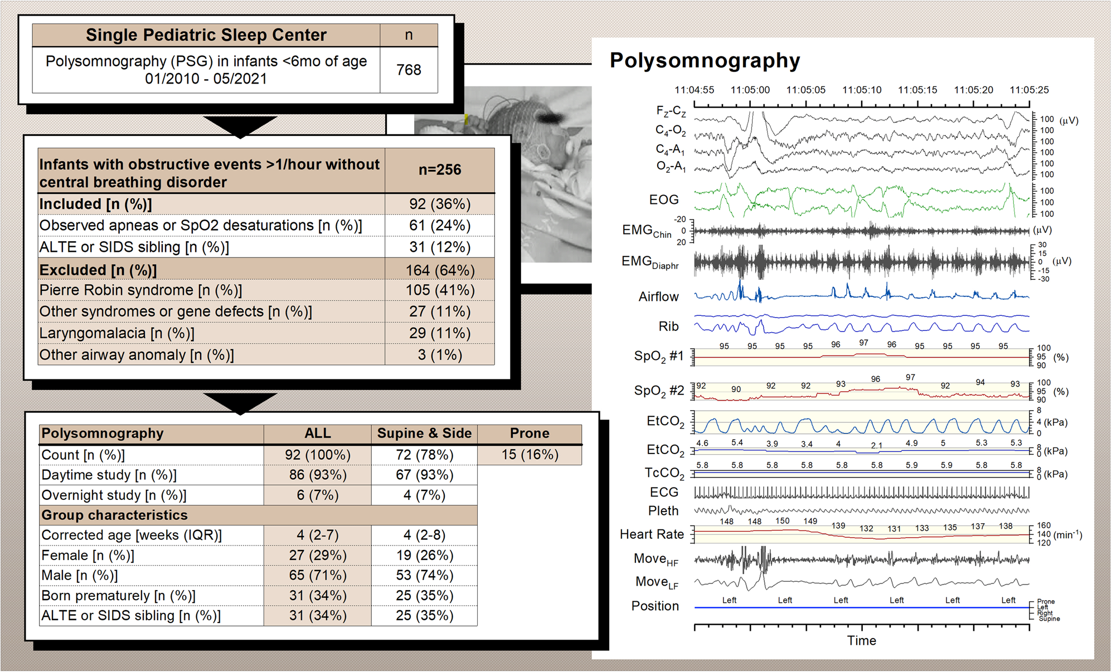Viewport: 1112px width, 672px height.
Task: Select the Single Pediatric Sleep Center header
Action: point(206,35)
